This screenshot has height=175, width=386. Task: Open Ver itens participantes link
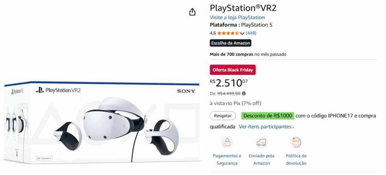(267, 127)
